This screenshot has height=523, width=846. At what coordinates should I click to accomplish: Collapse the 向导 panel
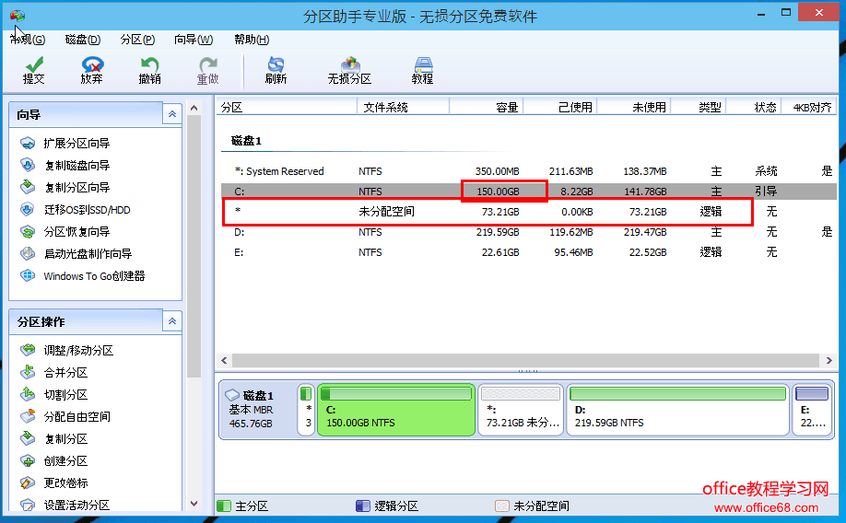[172, 114]
